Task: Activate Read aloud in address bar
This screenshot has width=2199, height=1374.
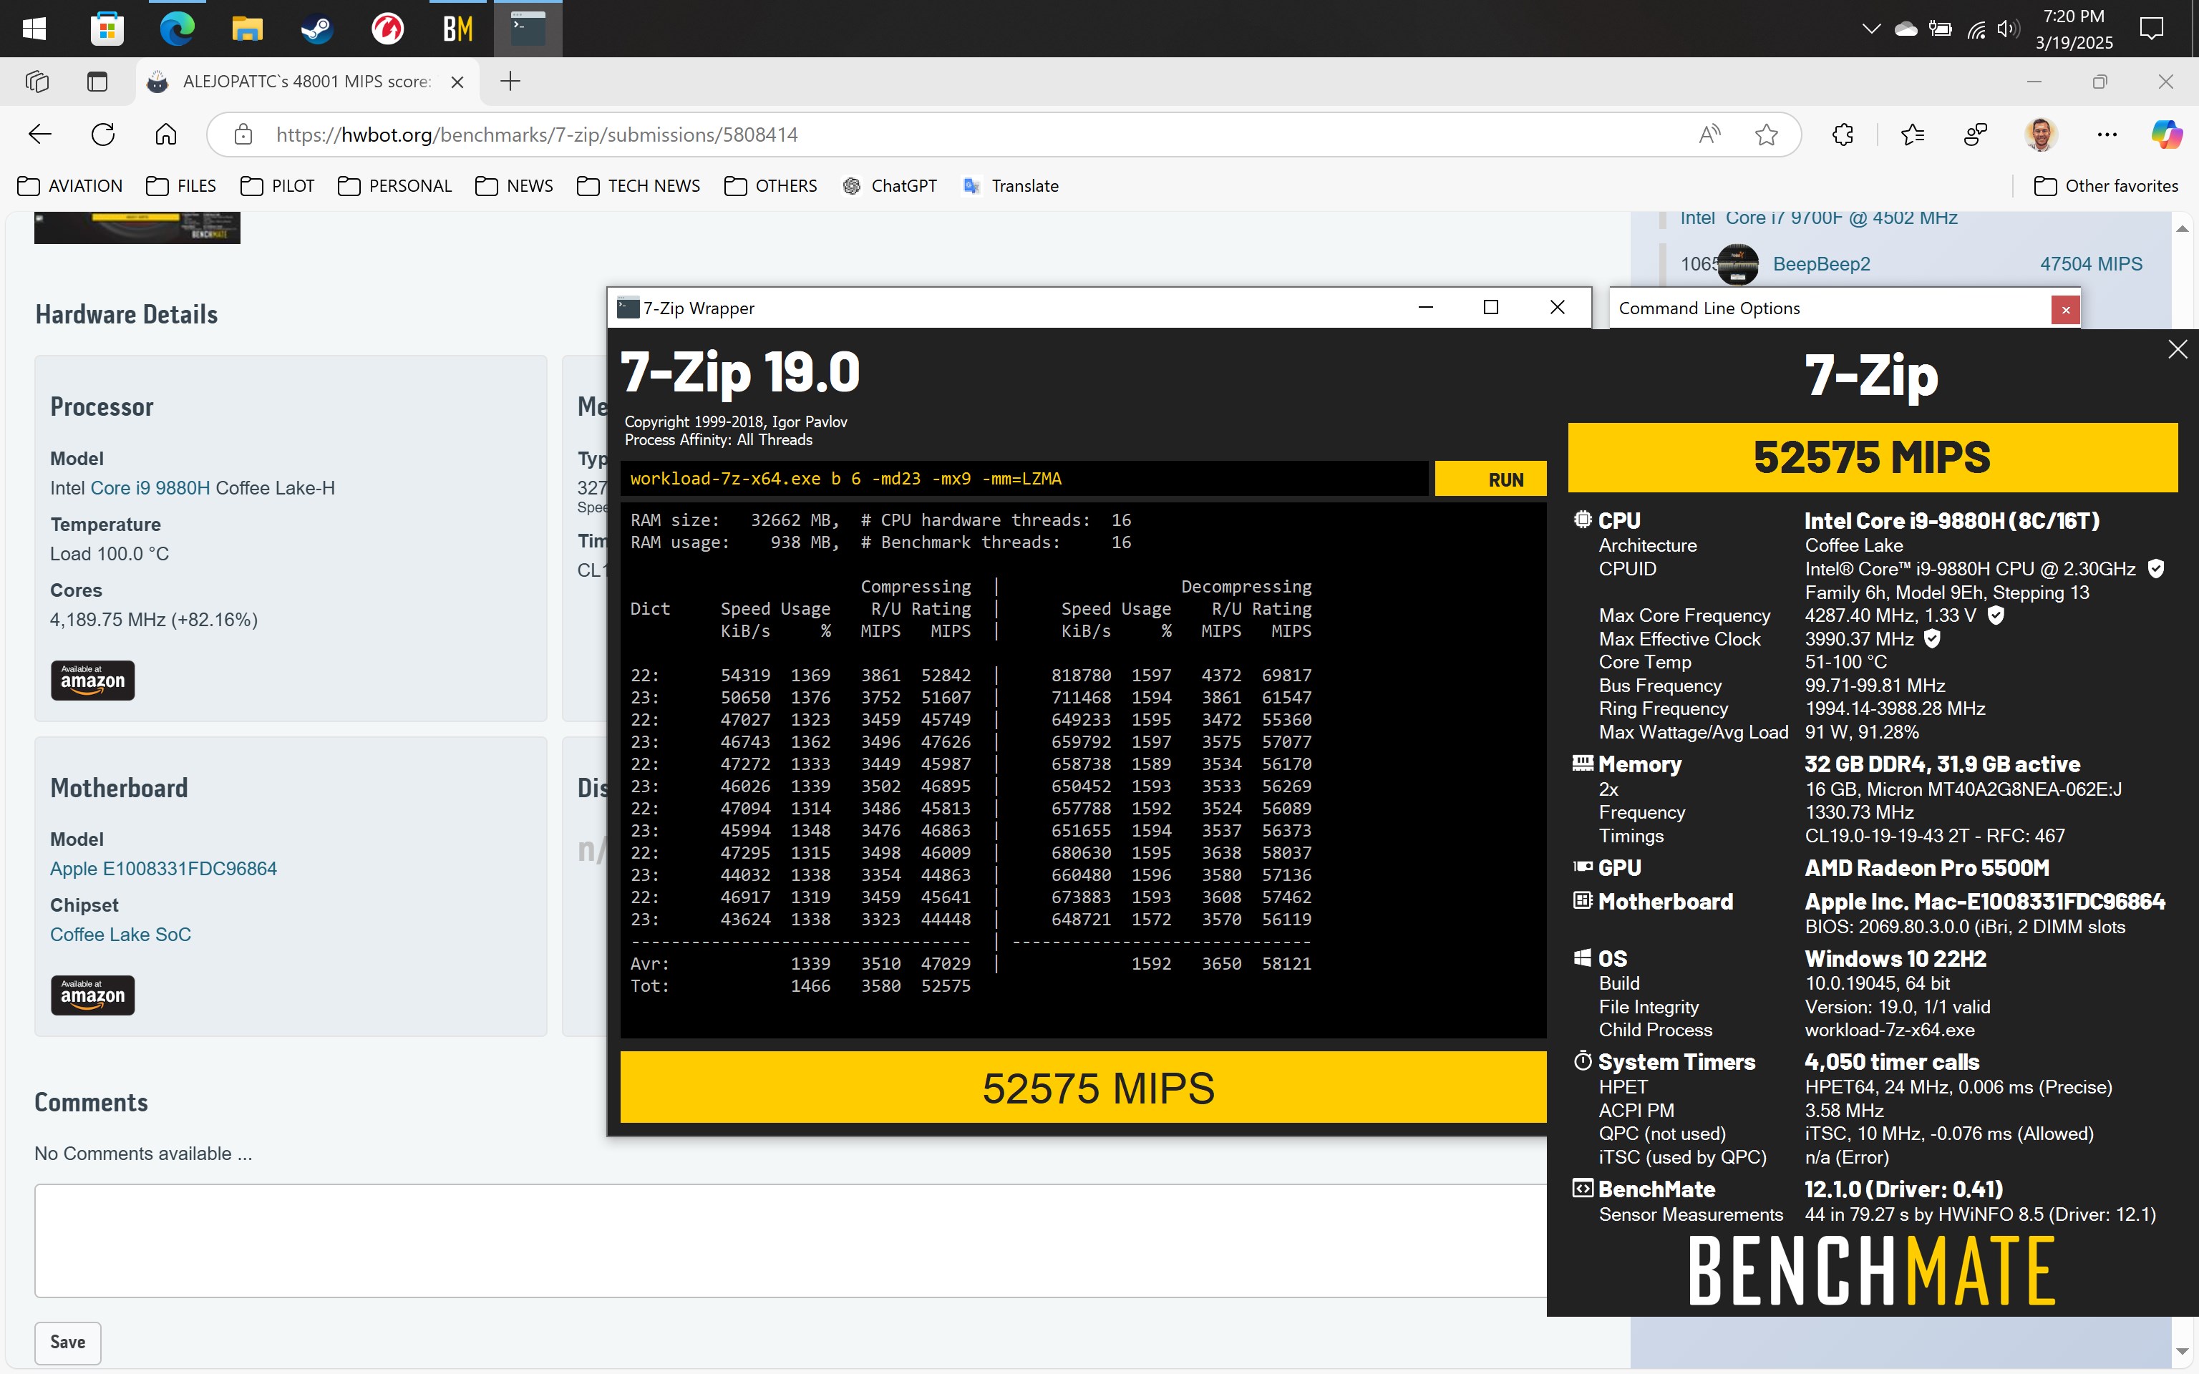Action: [1709, 135]
